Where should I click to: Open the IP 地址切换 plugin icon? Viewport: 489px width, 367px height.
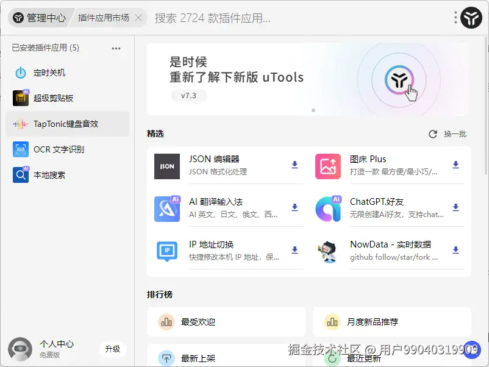[x=167, y=251]
